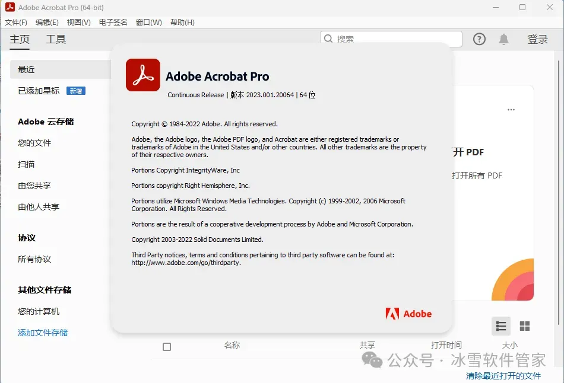Click the help question mark icon
This screenshot has width=564, height=383.
tap(479, 39)
